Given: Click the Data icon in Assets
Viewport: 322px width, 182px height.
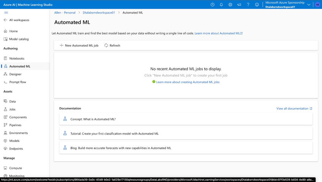Looking at the screenshot, I should point(5,101).
